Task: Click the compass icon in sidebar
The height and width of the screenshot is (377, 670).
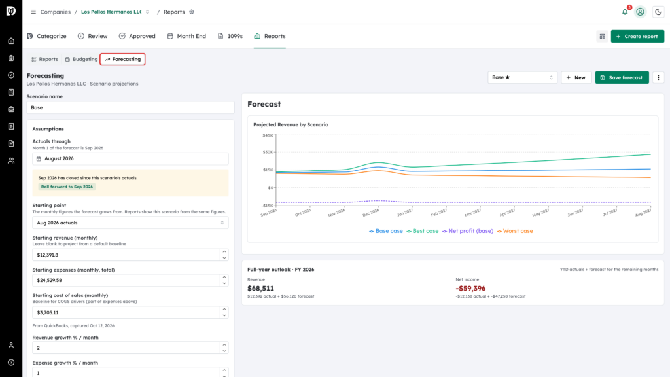Action: pos(11,75)
